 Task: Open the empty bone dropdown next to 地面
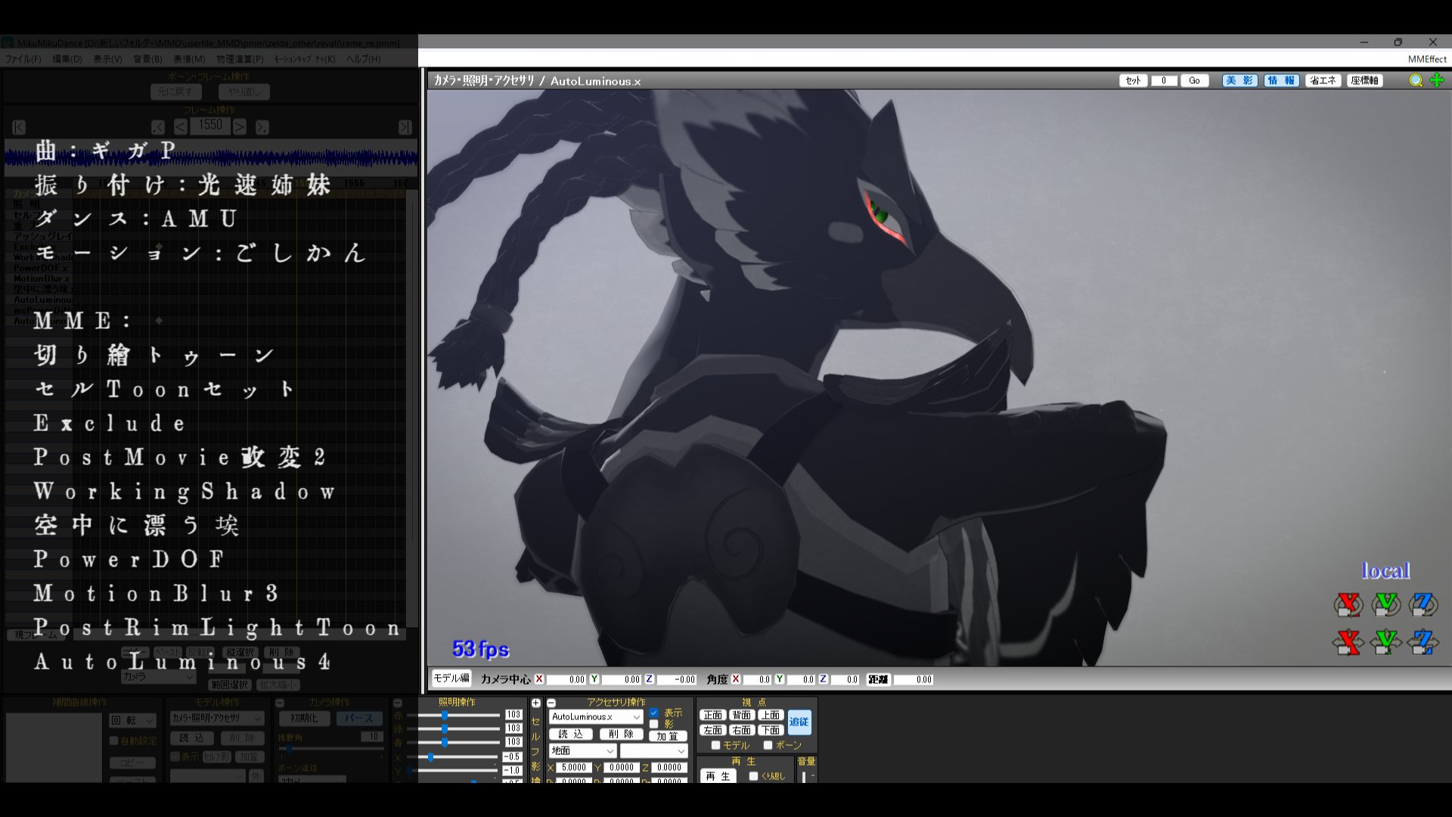[x=653, y=750]
